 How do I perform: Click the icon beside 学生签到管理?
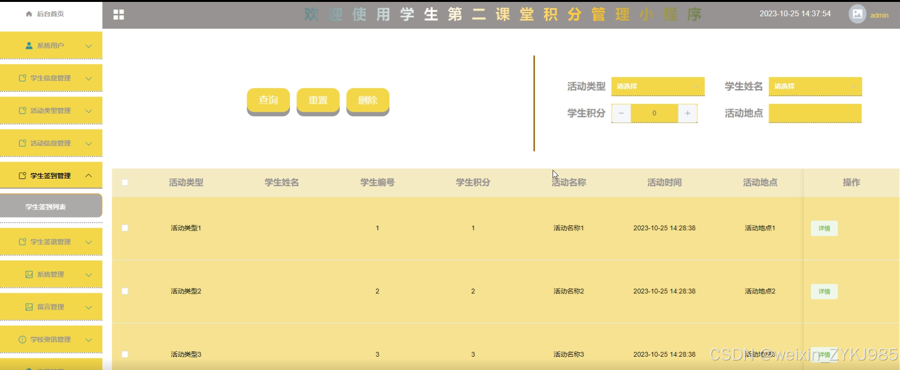[22, 176]
